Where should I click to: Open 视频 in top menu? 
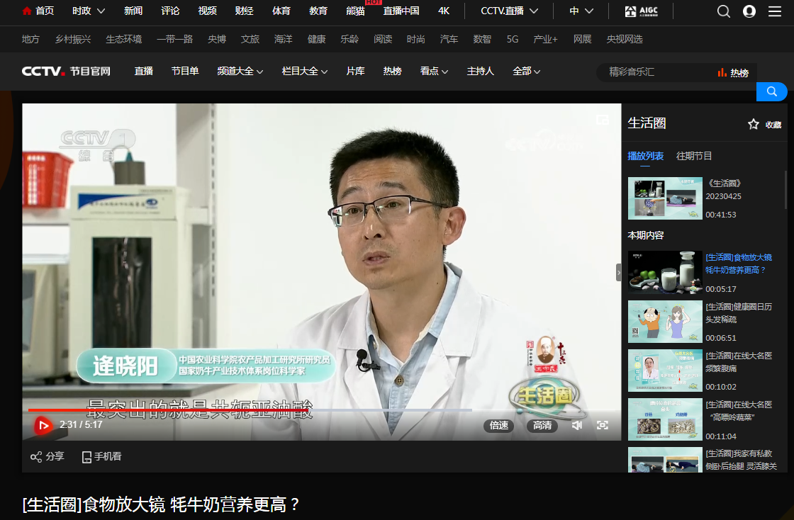coord(207,11)
